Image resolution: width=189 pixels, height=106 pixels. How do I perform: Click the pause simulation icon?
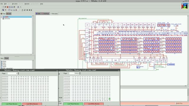(12, 10)
